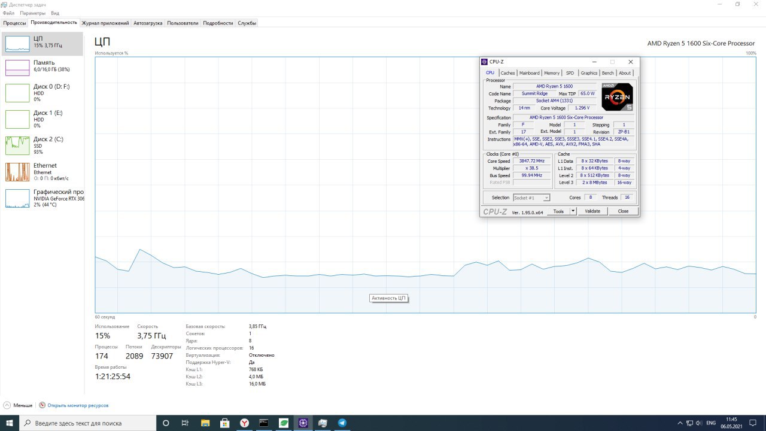Open Диск 1 (E:) performance graph
The image size is (766, 431).
point(43,120)
